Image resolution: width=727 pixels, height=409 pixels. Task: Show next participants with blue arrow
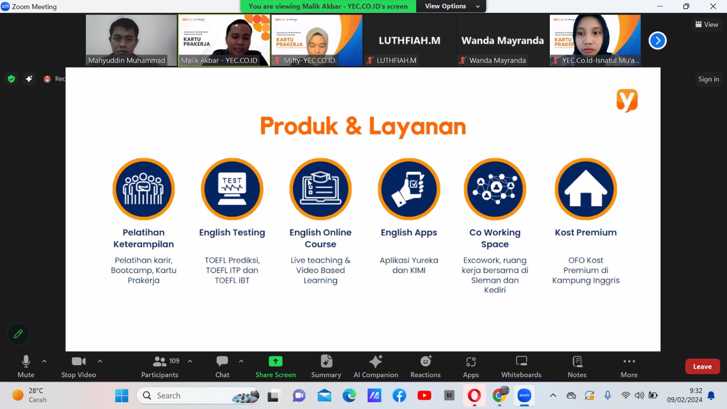coord(657,40)
